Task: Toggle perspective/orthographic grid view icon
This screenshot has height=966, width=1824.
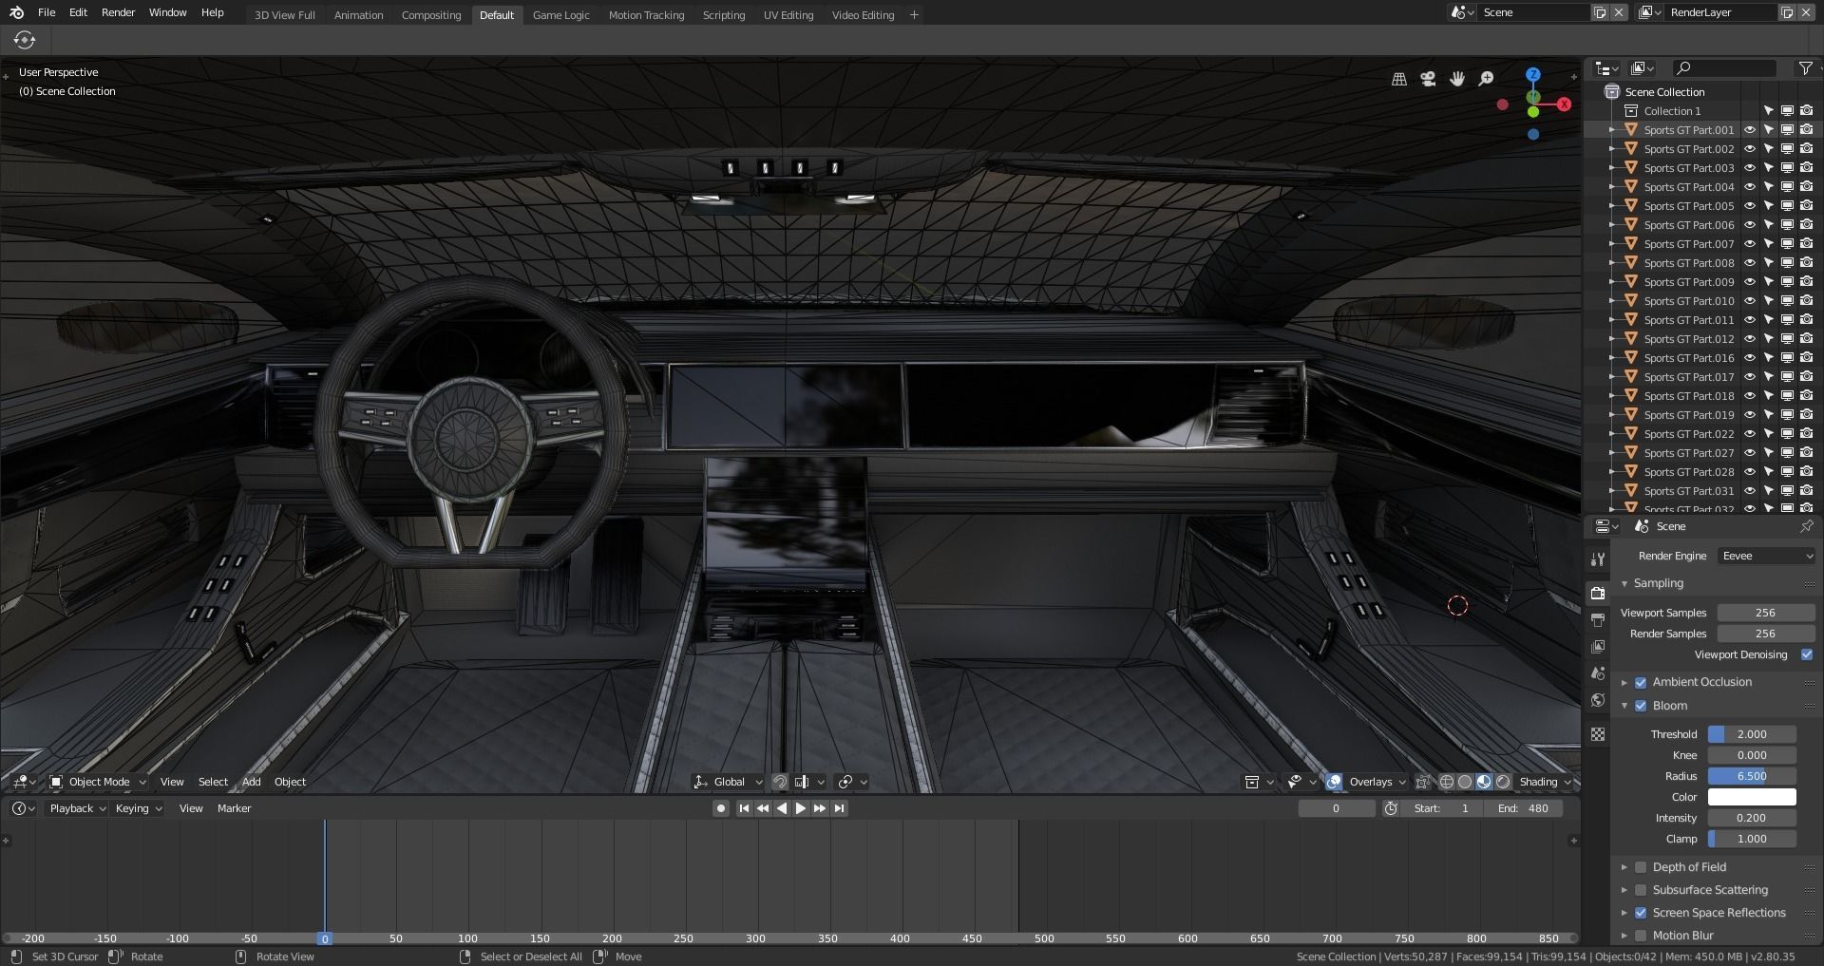Action: pos(1398,79)
